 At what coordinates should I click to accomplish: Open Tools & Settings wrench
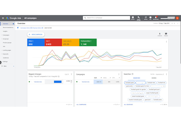(x=138, y=18)
